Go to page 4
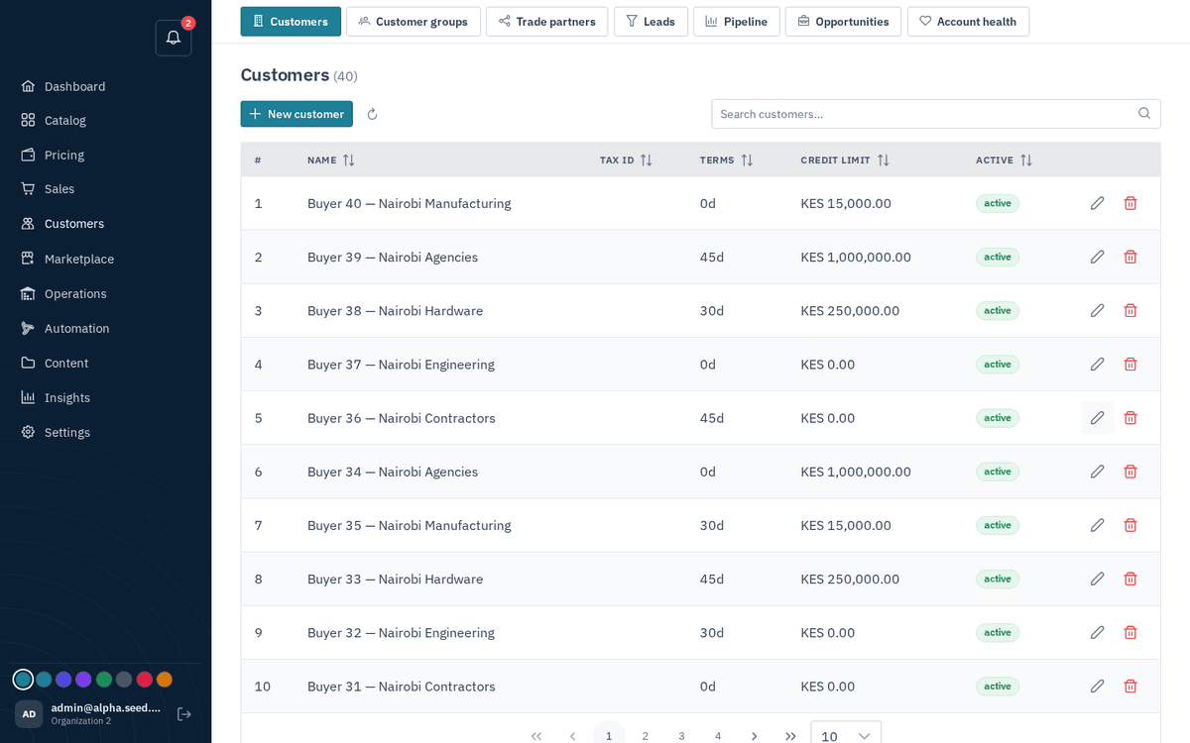 (x=718, y=736)
